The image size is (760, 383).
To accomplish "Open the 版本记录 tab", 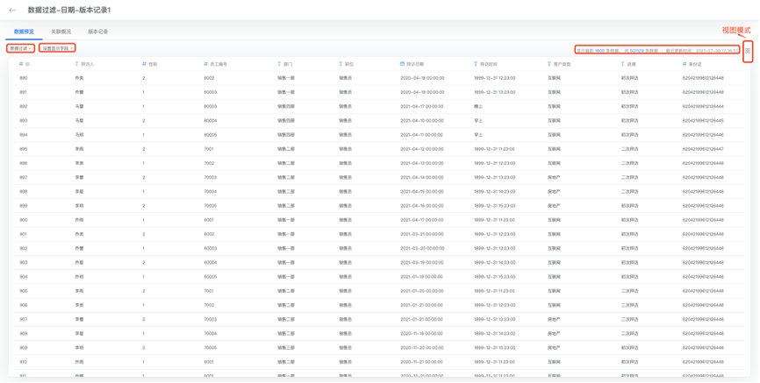I will click(97, 32).
